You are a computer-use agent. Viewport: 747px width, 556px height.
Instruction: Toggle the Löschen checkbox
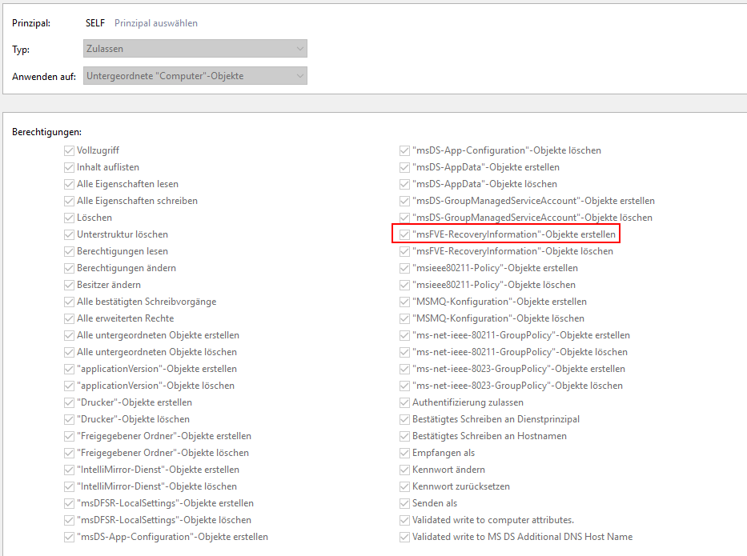[69, 218]
